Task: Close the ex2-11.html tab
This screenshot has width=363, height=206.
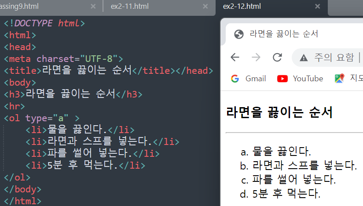Action: coord(205,6)
